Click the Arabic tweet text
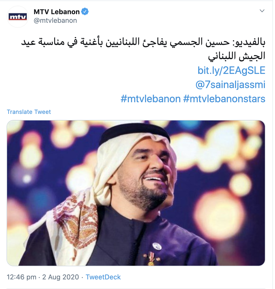Viewport: 275px width, 289px height. [x=143, y=49]
